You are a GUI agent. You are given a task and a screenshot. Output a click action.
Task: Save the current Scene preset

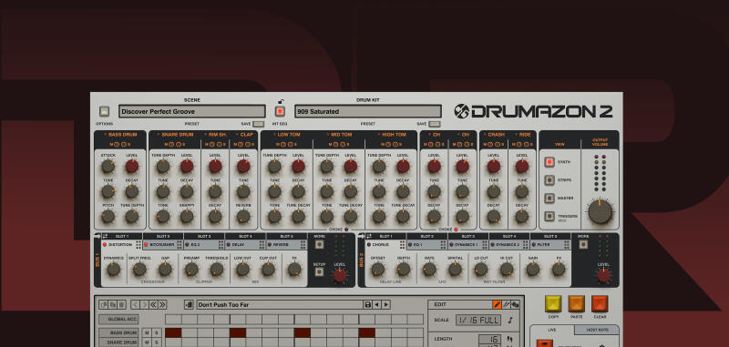259,124
